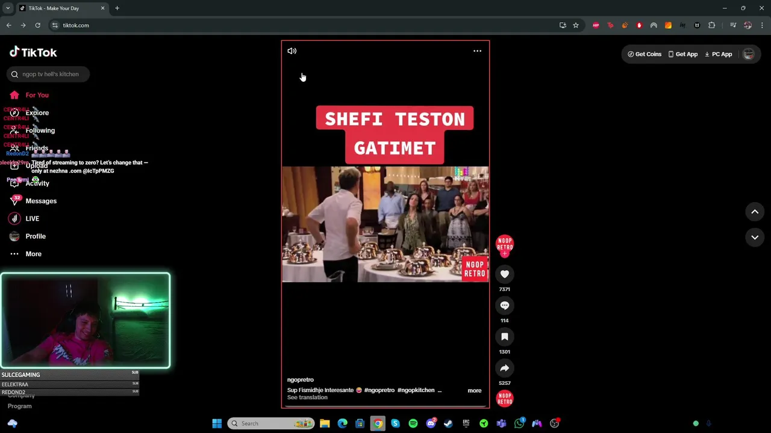Viewport: 771px width, 433px height.
Task: Open OBS Studio from the taskbar
Action: click(554, 423)
